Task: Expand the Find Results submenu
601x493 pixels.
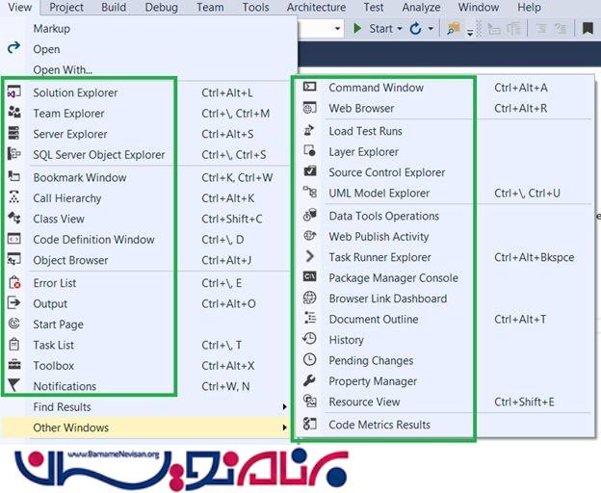Action: tap(284, 406)
